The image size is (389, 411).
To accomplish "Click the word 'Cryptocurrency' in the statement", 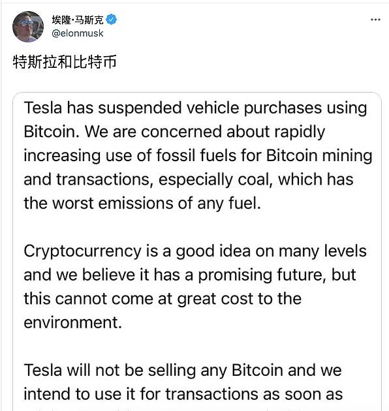I will pyautogui.click(x=83, y=251).
